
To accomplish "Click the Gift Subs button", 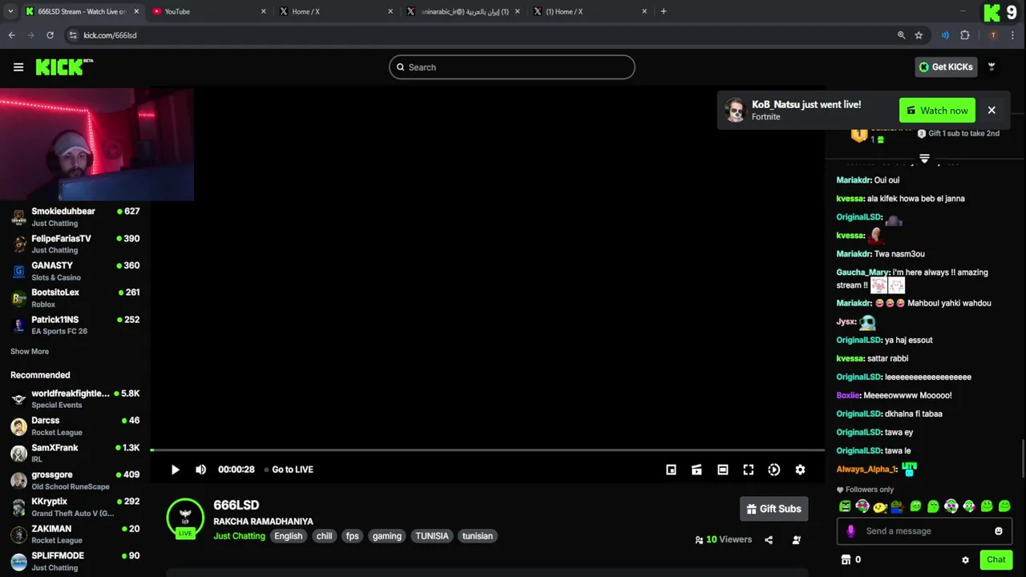I will (774, 509).
